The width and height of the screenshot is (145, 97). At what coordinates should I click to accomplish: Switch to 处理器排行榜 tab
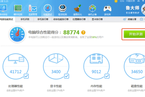pyautogui.click(x=79, y=19)
